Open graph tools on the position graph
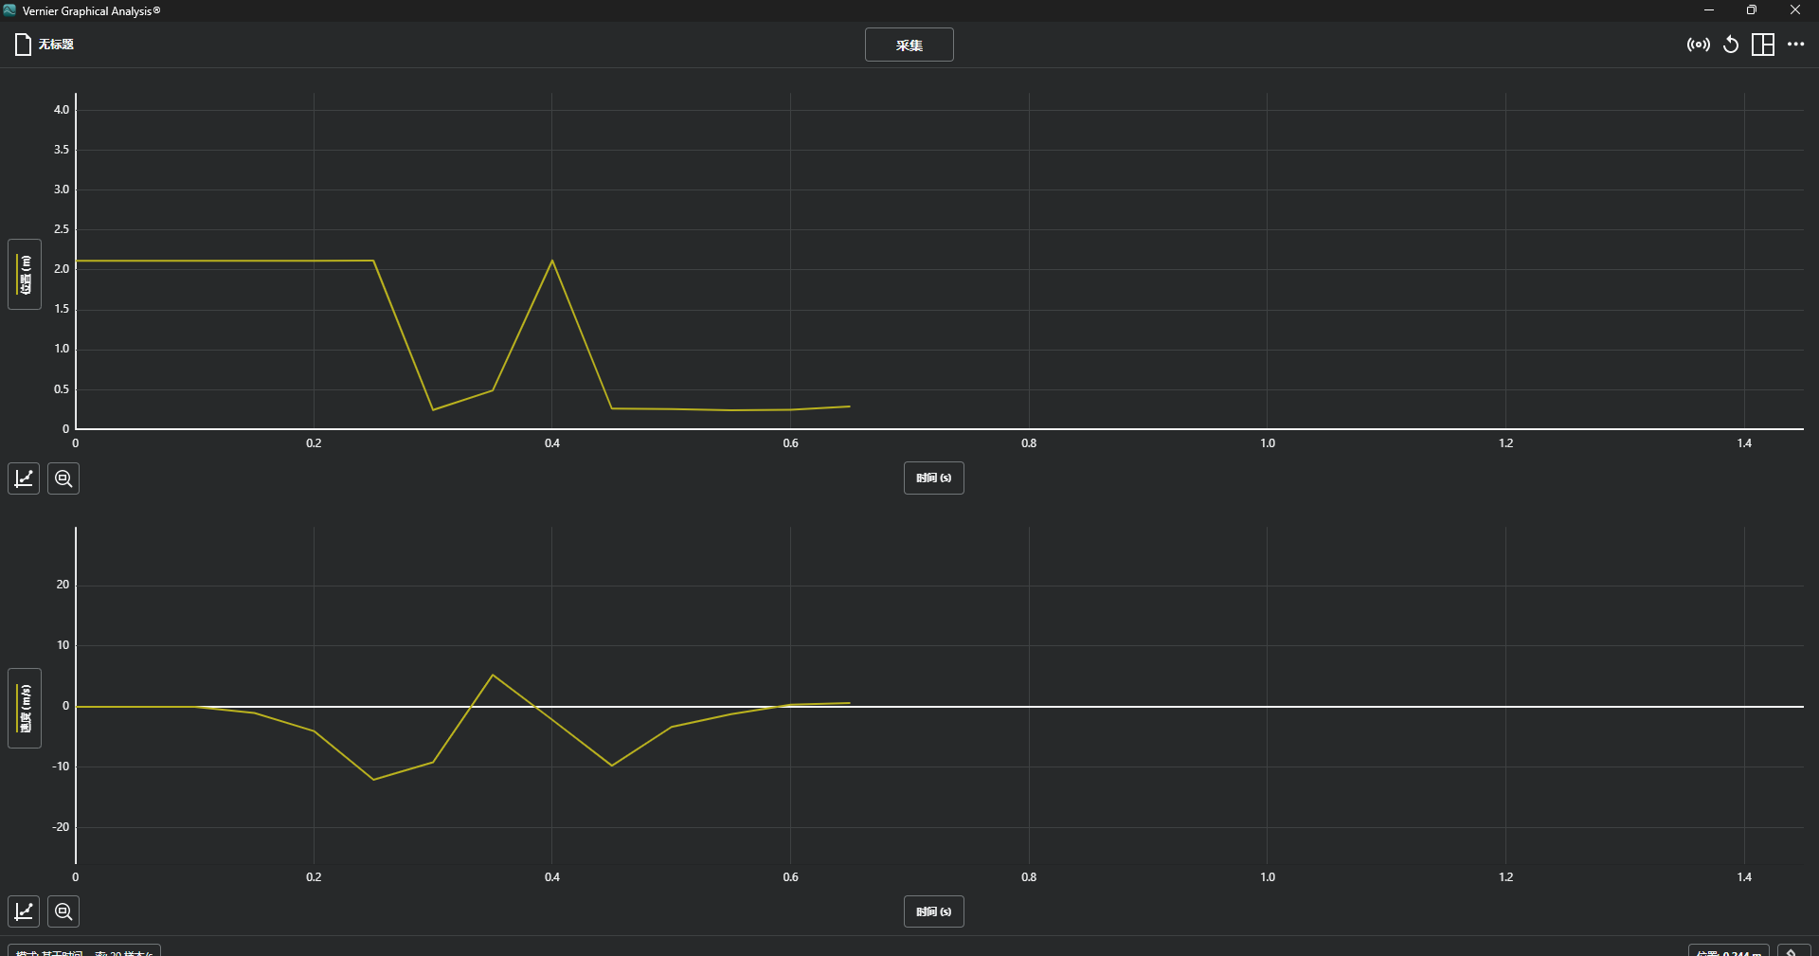Image resolution: width=1819 pixels, height=956 pixels. pos(24,478)
